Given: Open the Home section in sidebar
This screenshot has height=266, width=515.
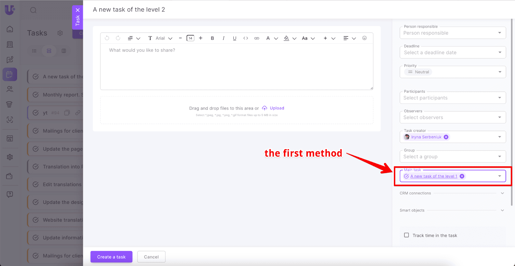Looking at the screenshot, I should tap(10, 29).
